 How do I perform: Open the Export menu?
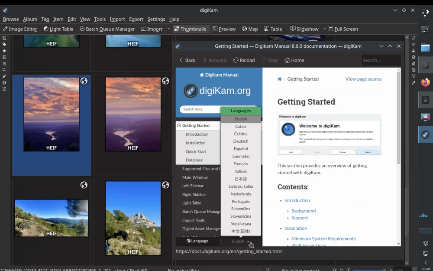(x=136, y=19)
